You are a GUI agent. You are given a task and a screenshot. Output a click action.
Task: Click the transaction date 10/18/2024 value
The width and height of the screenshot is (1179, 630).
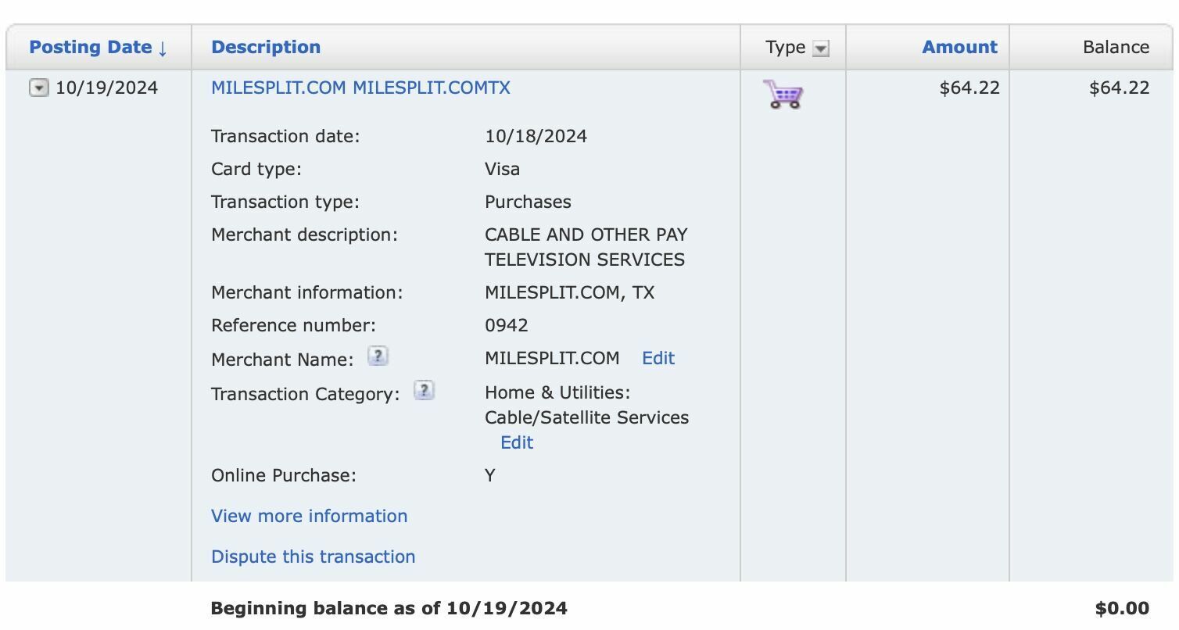(x=536, y=136)
